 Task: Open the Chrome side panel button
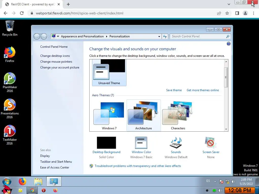237,13
